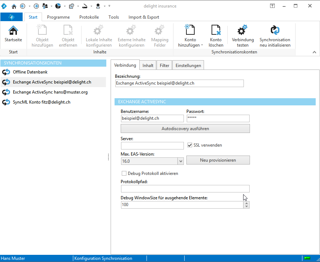
Task: Click the contacts icon in quick access toolbar
Action: 45,6
